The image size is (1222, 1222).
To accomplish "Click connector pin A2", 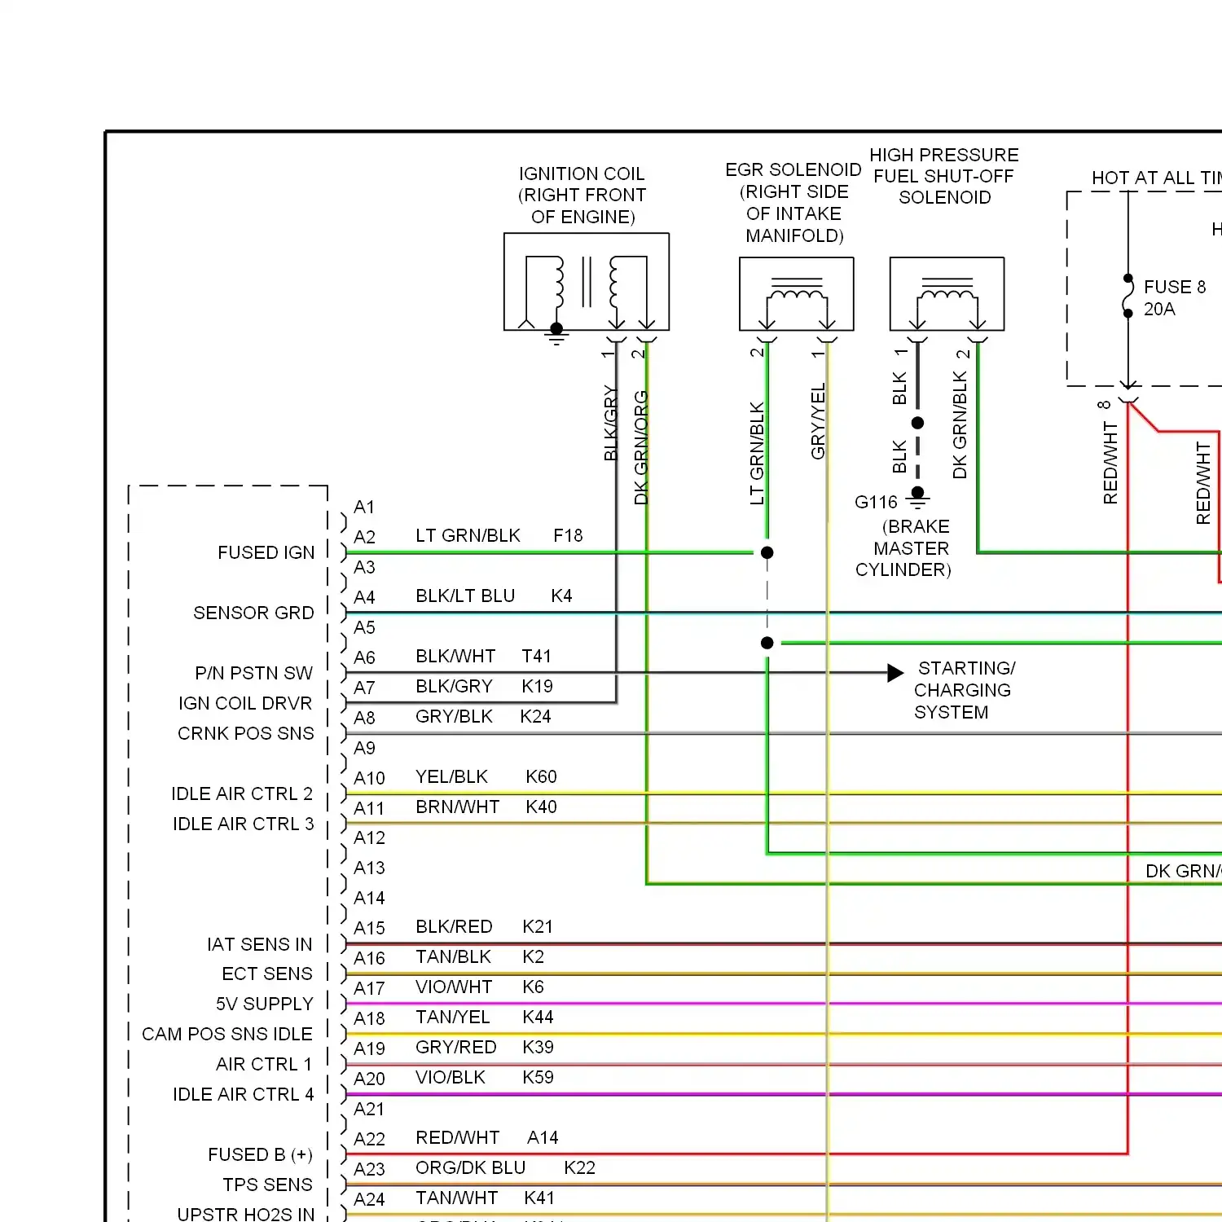I will click(x=364, y=537).
